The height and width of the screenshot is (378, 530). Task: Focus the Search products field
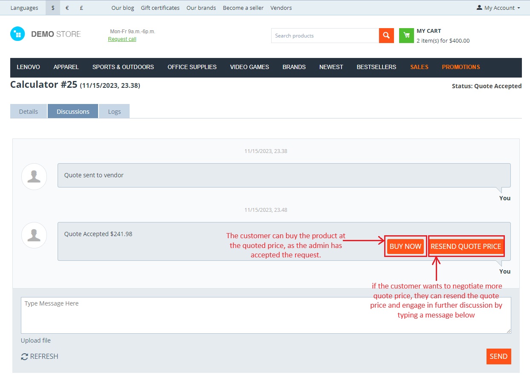(x=325, y=35)
